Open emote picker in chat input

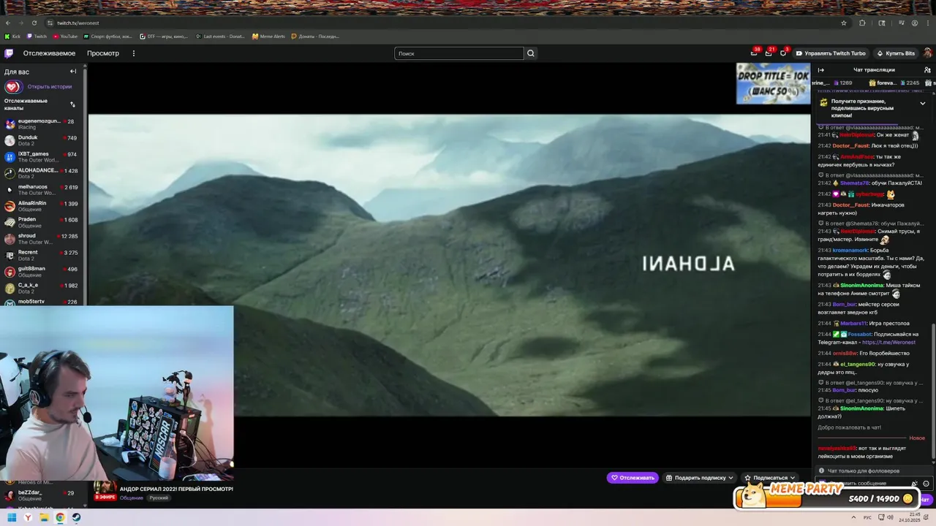[926, 484]
